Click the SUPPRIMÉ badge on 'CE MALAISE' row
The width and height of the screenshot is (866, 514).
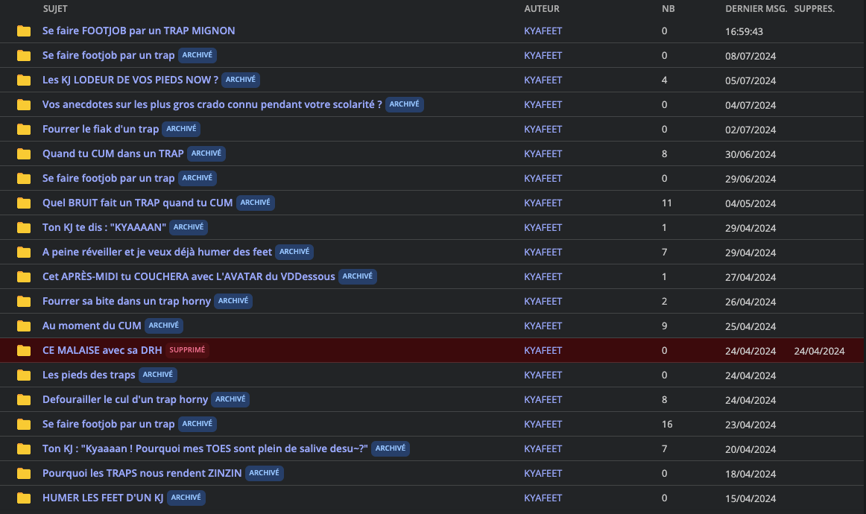tap(187, 350)
